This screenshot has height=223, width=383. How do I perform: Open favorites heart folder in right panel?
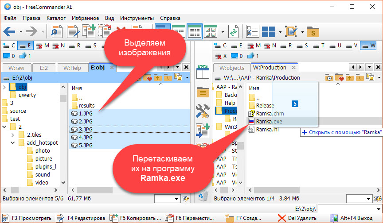tap(340, 78)
